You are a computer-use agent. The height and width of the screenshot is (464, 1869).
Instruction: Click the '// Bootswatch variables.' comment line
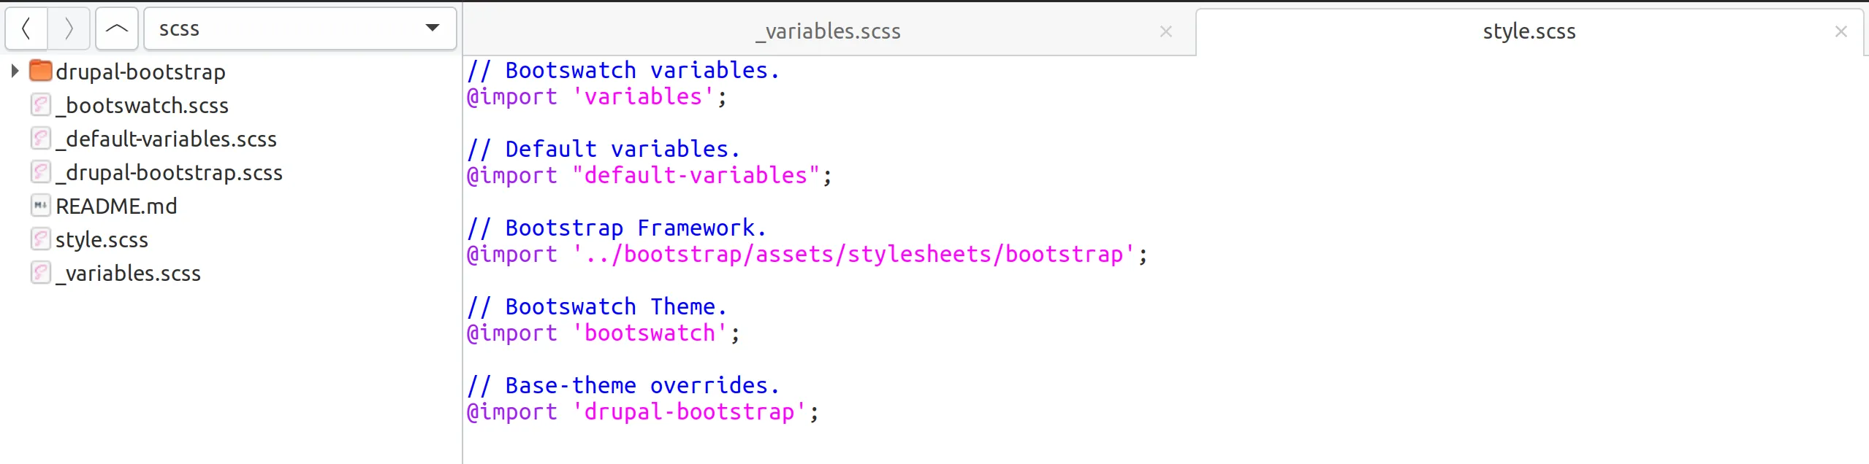pyautogui.click(x=623, y=71)
